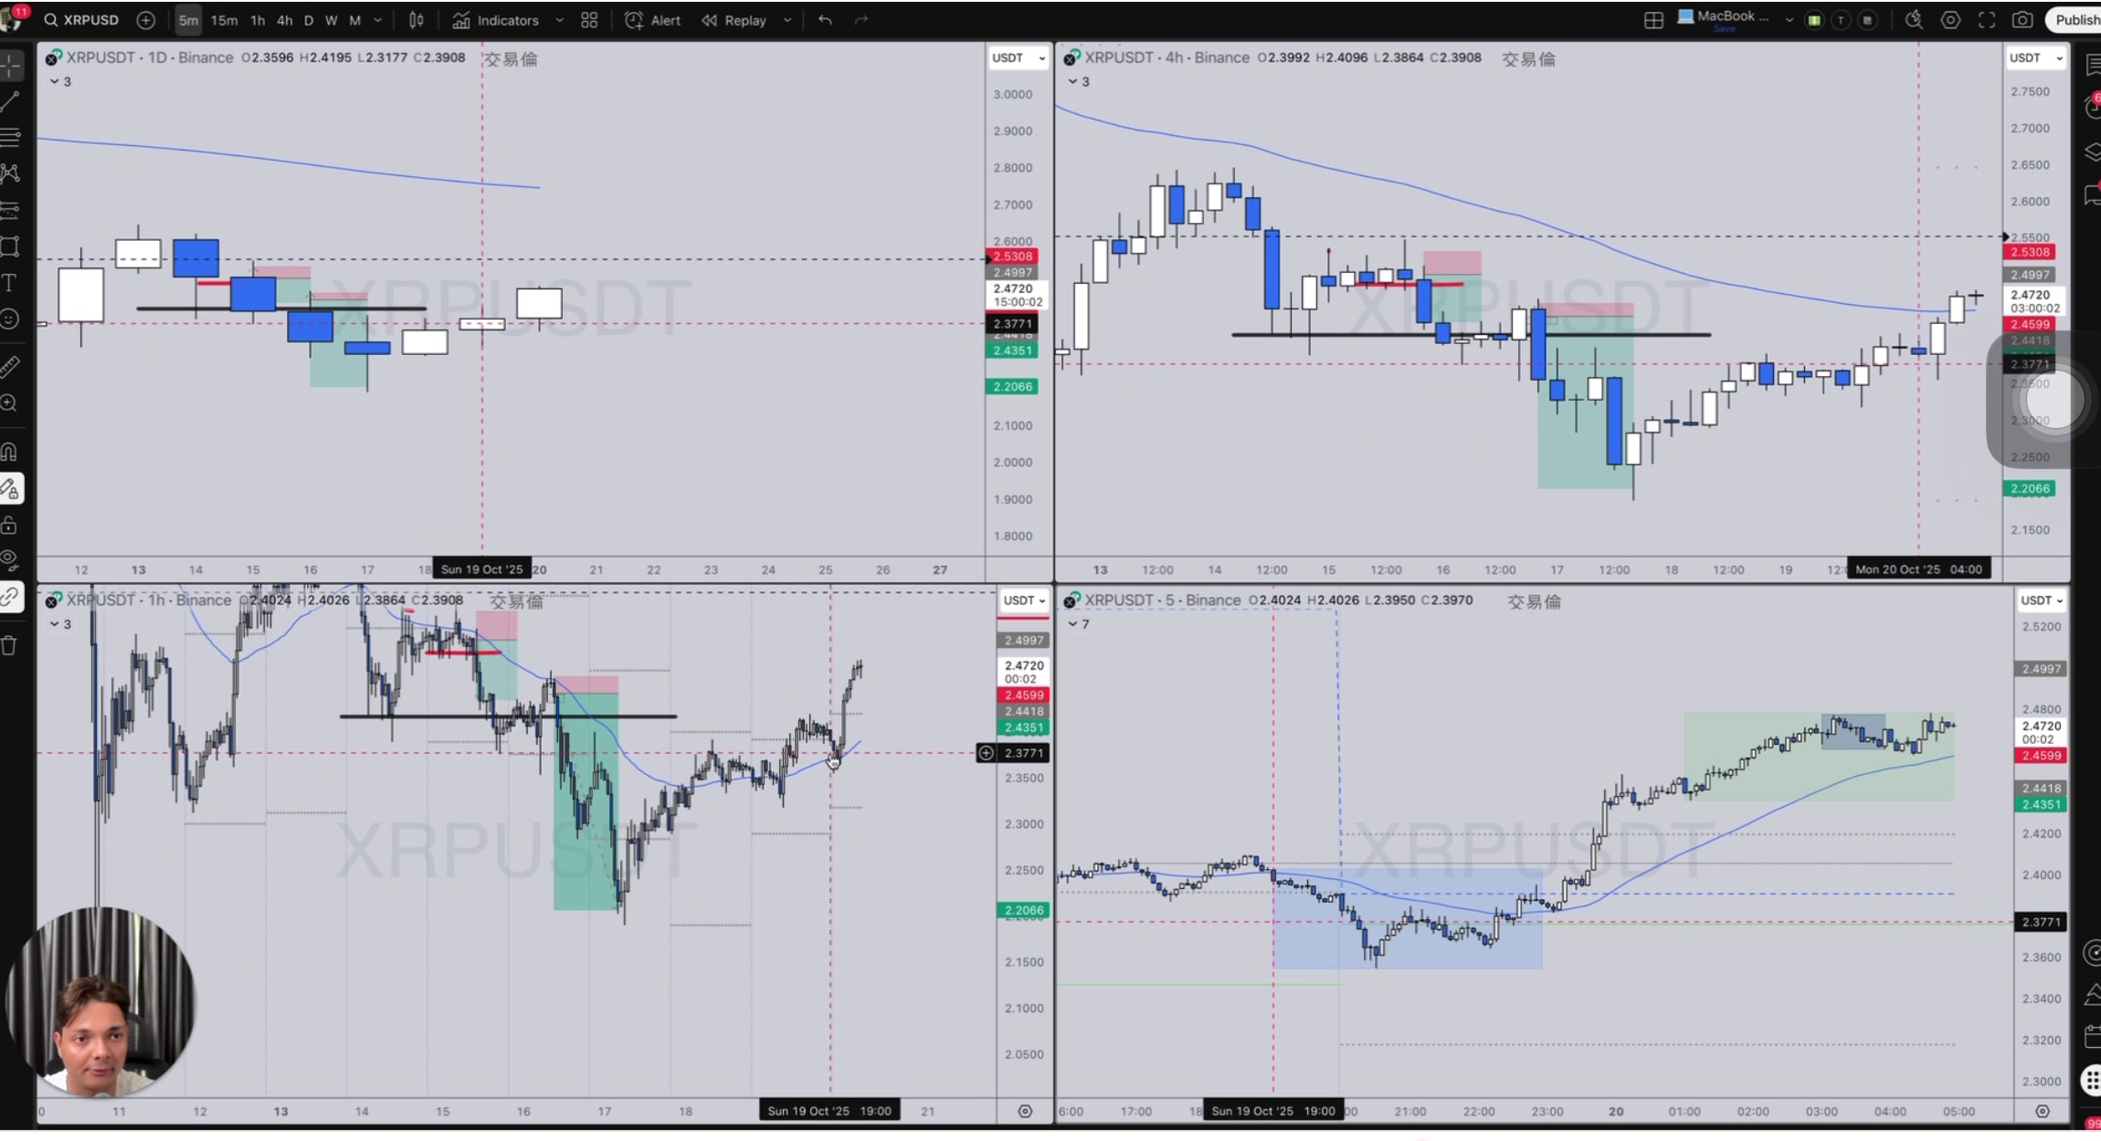Pick the Measure ruler tool
This screenshot has width=2101, height=1141.
coord(11,367)
